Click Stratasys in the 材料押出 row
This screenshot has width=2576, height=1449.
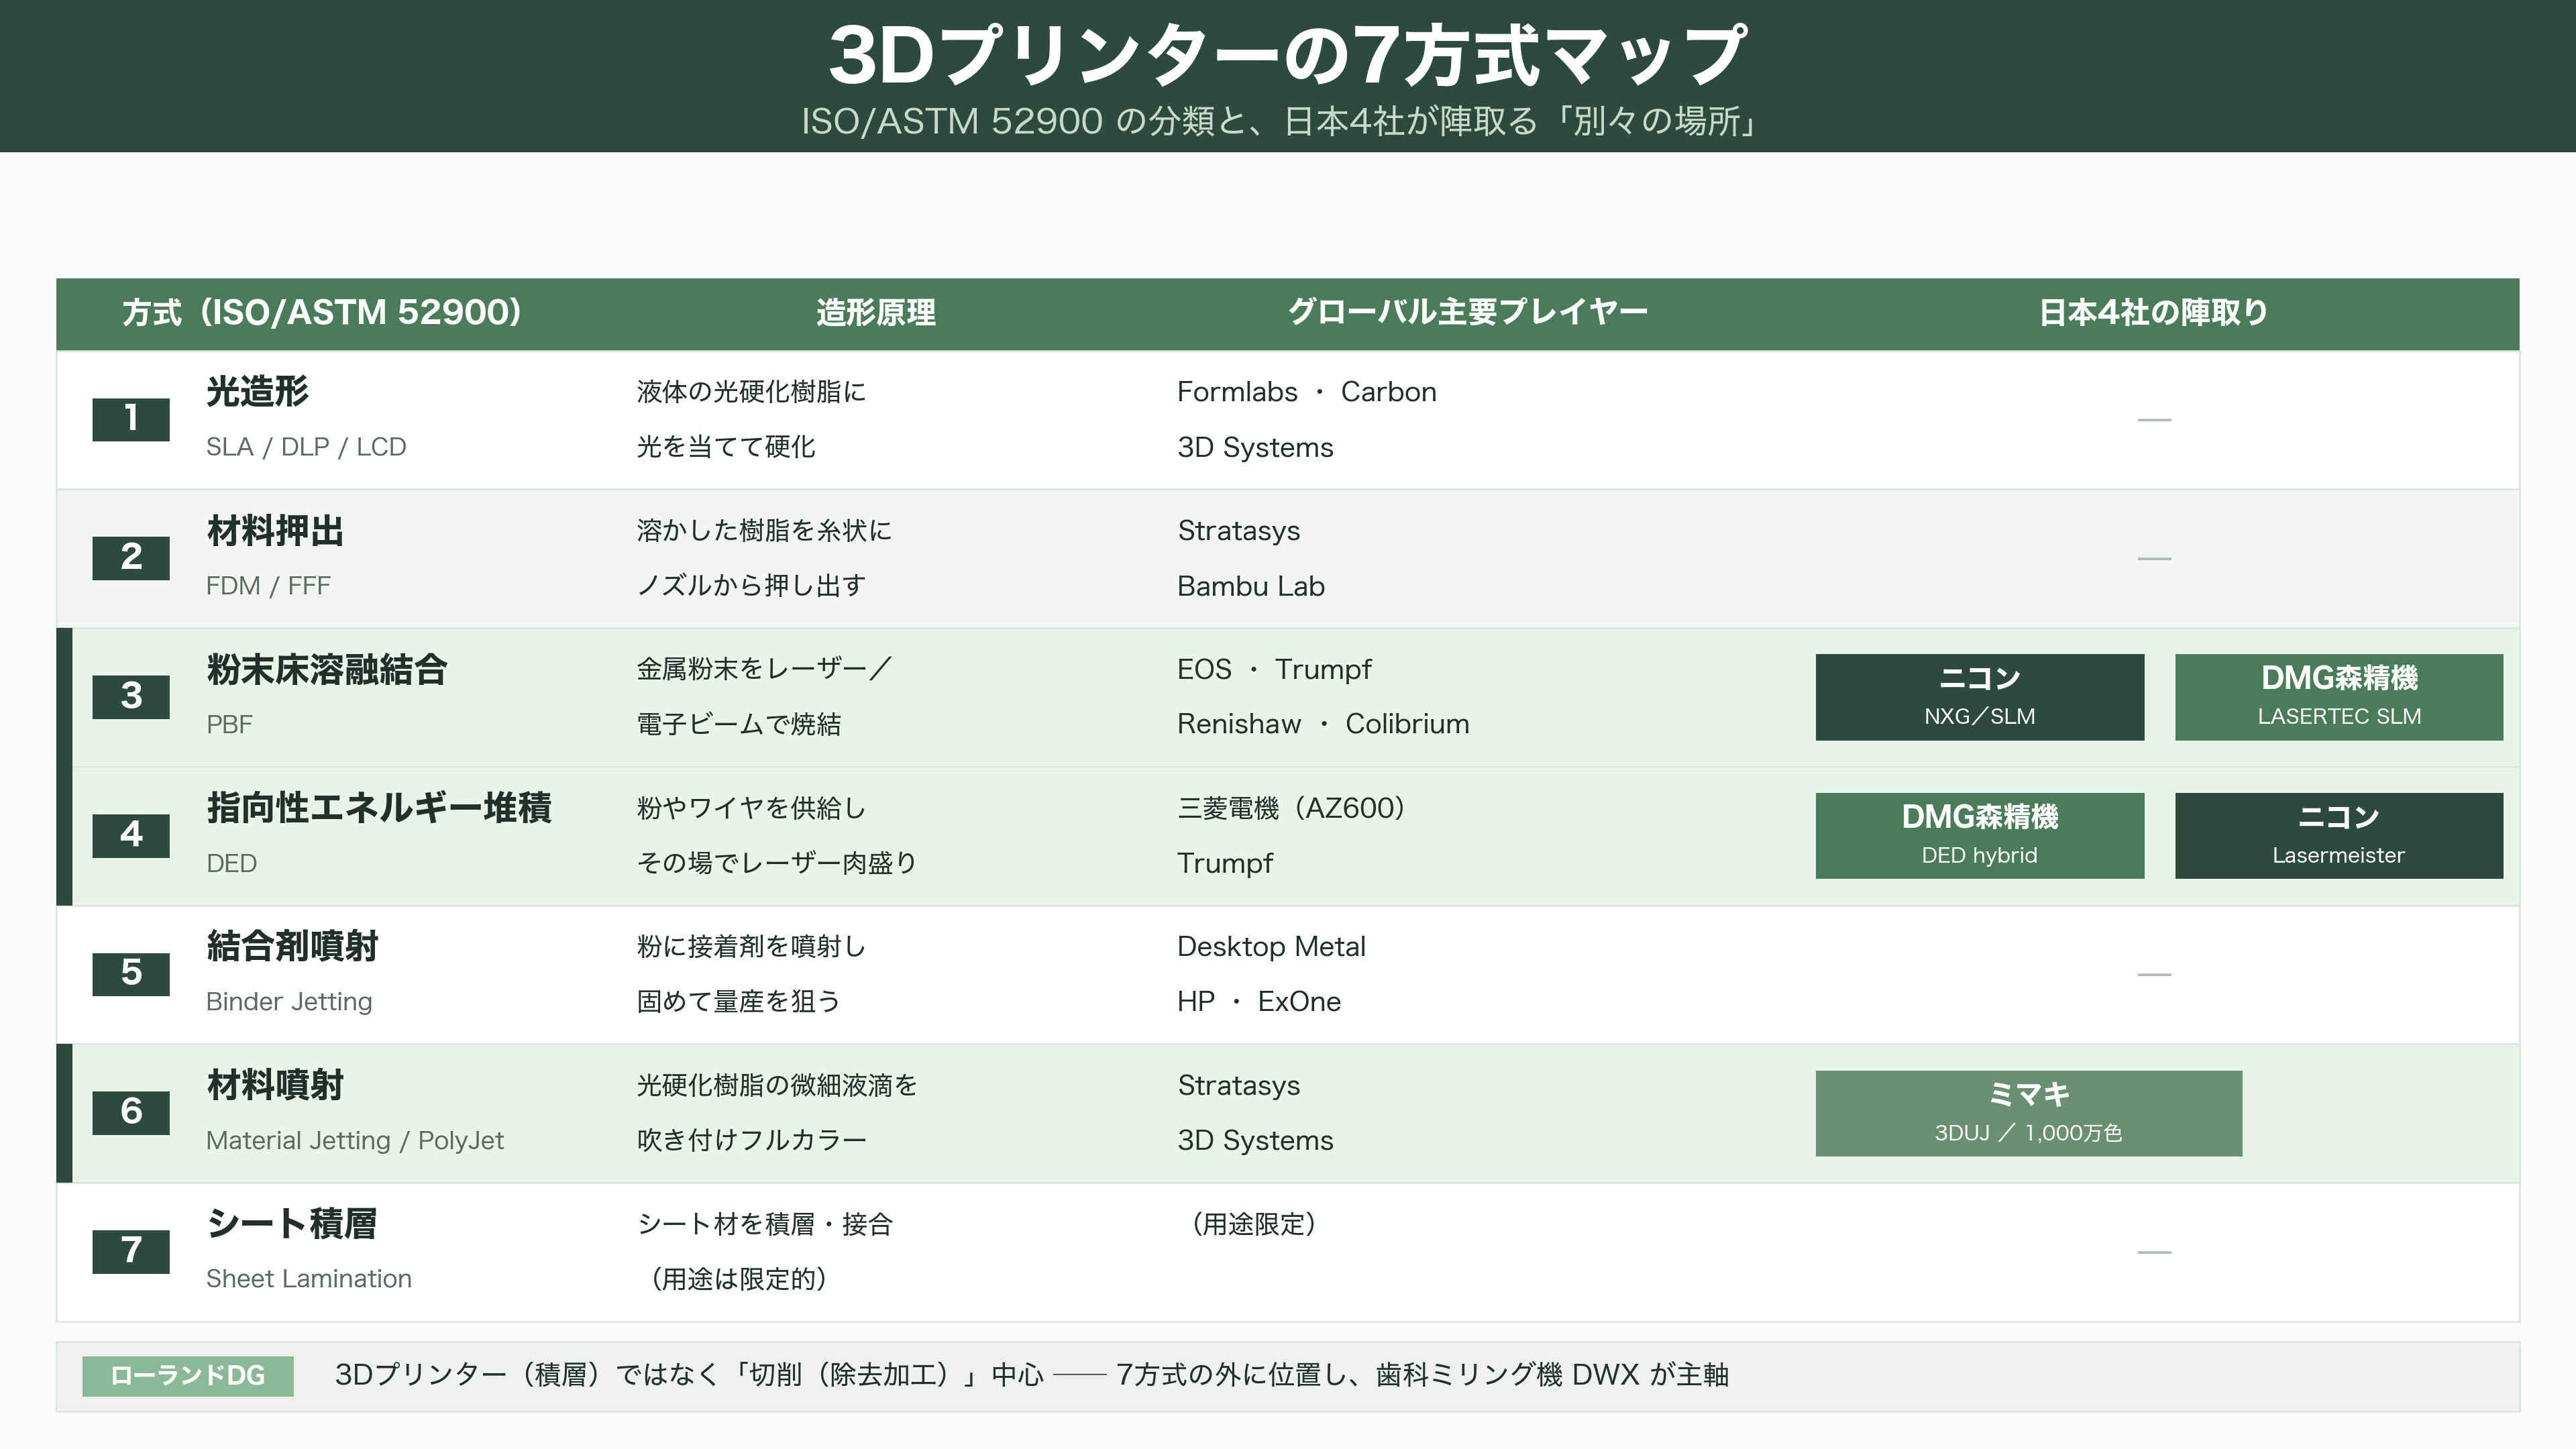pyautogui.click(x=1239, y=531)
